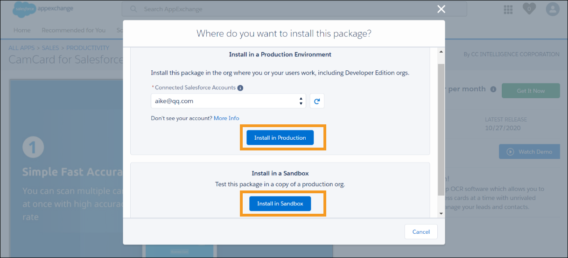Open the app launcher grid icon
568x258 pixels.
509,9
